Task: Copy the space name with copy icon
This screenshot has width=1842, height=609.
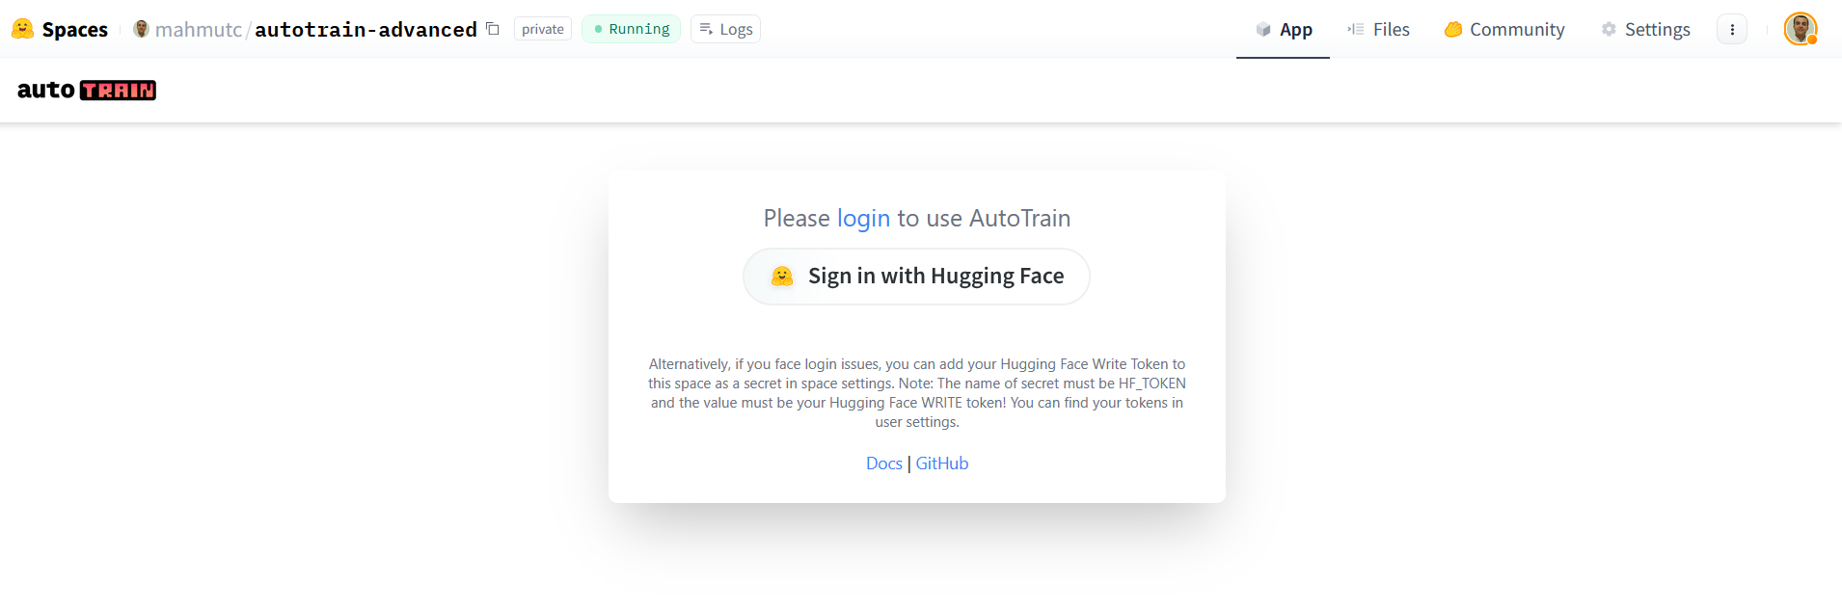Action: [493, 29]
